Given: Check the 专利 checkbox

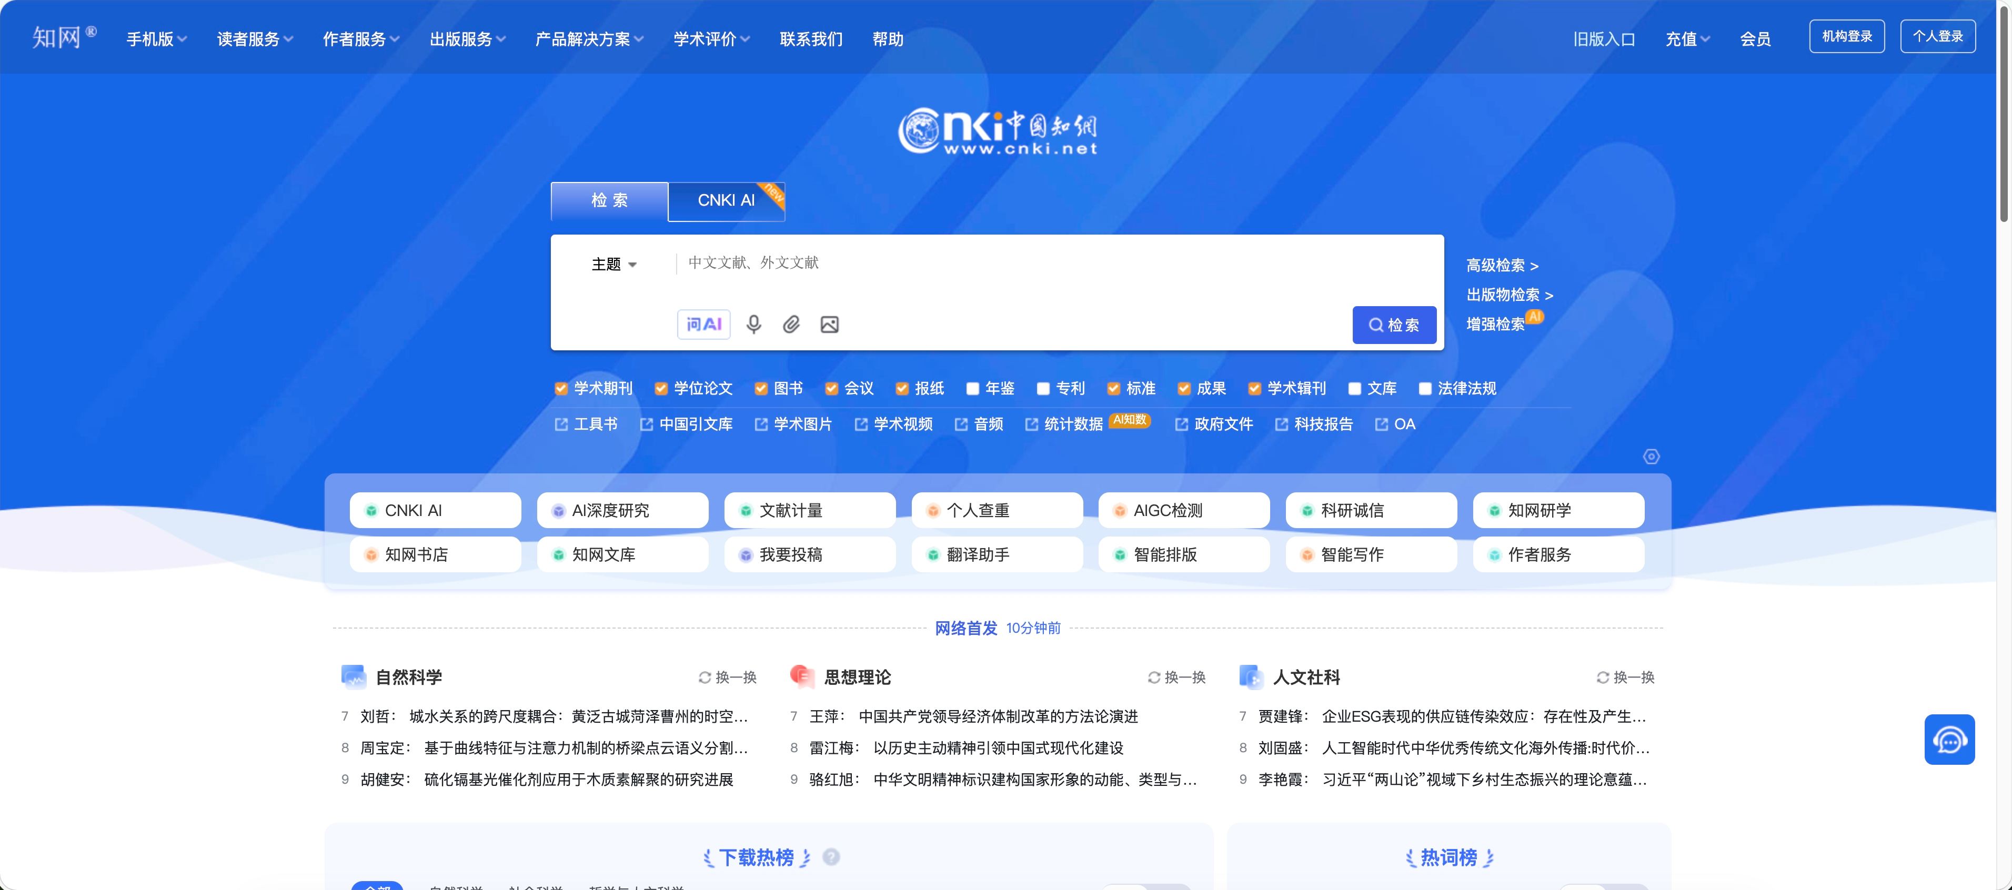Looking at the screenshot, I should click(x=1043, y=389).
